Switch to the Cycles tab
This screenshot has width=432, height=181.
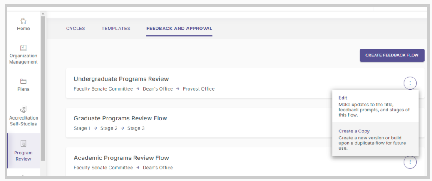(75, 29)
